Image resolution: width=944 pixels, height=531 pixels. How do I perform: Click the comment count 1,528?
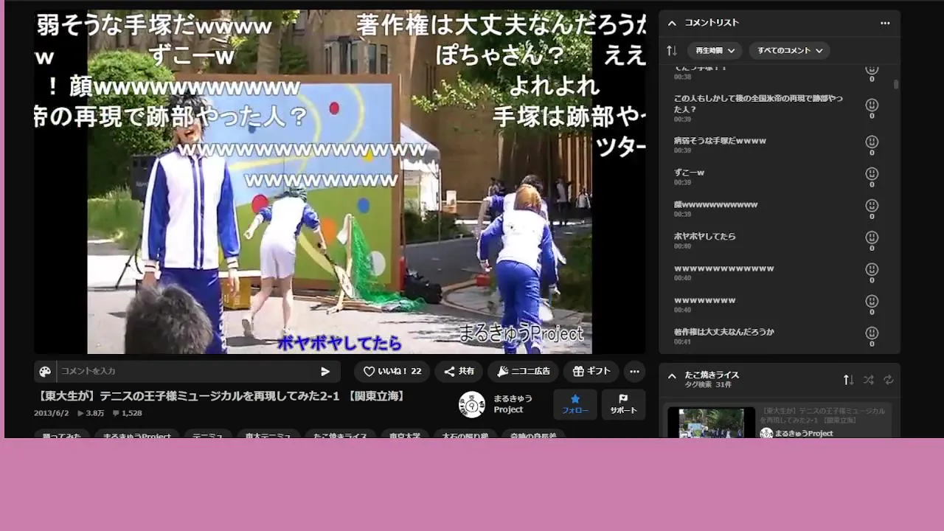point(127,413)
